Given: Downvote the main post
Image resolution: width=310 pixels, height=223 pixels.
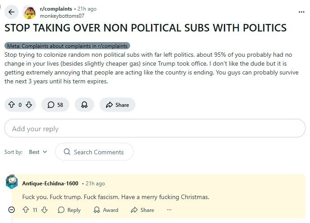Looking at the screenshot, I should [x=29, y=105].
